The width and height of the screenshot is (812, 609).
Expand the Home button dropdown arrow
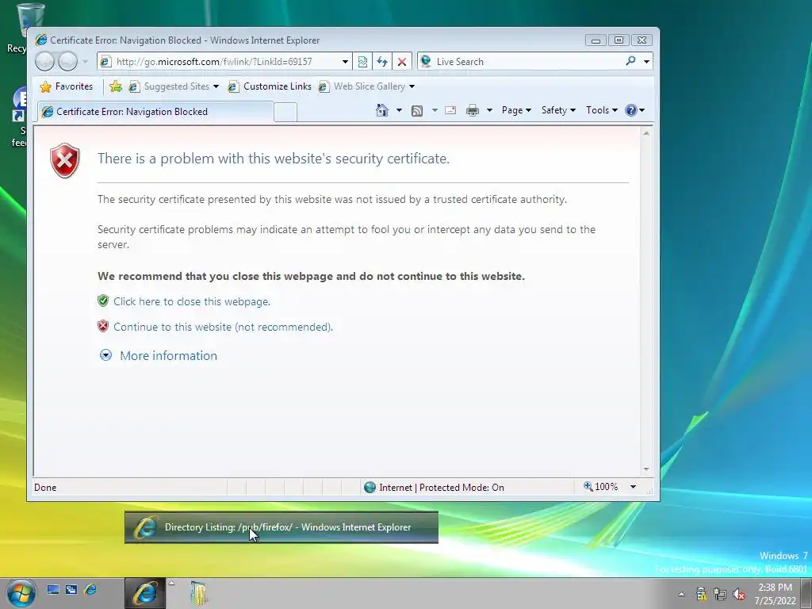click(399, 110)
